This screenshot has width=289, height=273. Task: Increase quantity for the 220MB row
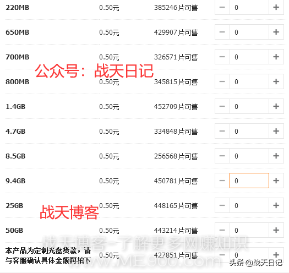point(276,7)
